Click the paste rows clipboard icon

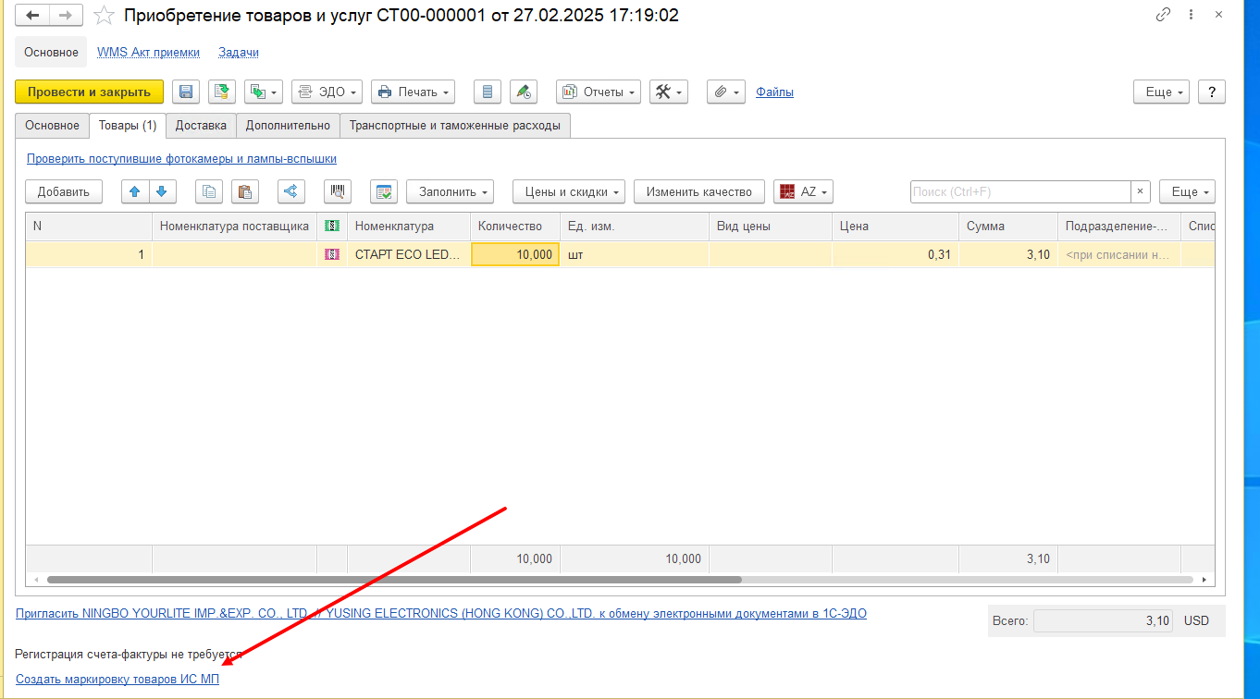(244, 191)
